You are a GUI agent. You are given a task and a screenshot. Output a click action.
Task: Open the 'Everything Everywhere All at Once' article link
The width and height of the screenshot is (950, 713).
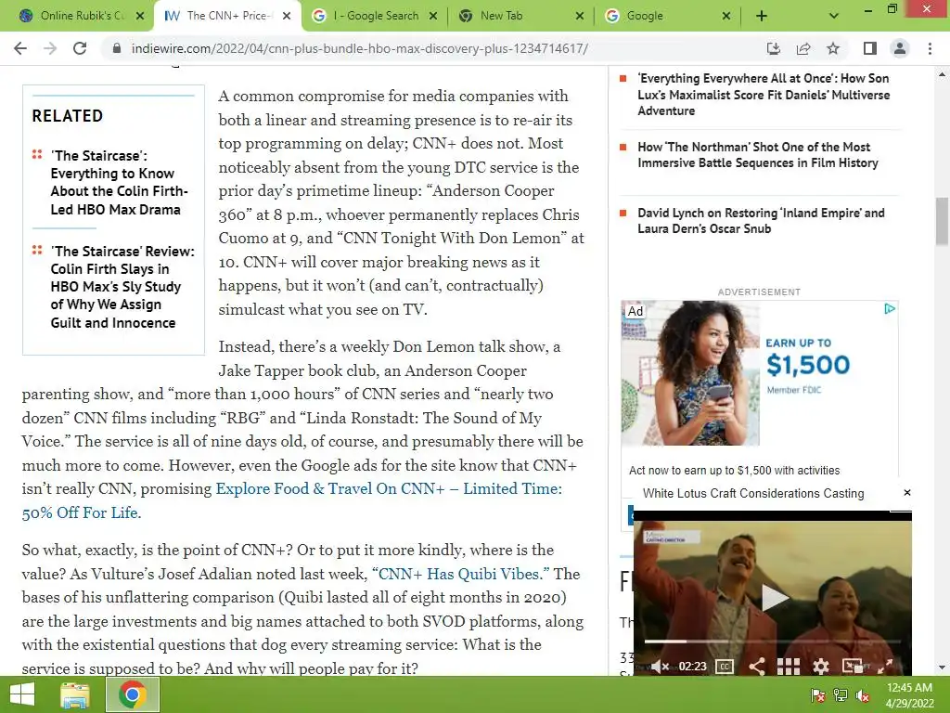pyautogui.click(x=764, y=95)
